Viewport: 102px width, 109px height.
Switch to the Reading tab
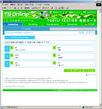33,24
